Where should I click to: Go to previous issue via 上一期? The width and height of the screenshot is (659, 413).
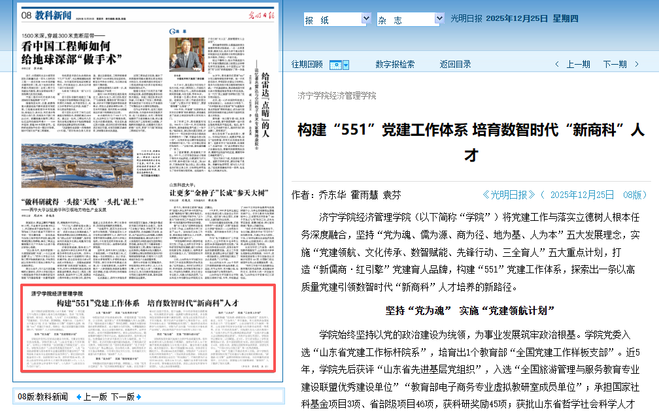point(578,64)
